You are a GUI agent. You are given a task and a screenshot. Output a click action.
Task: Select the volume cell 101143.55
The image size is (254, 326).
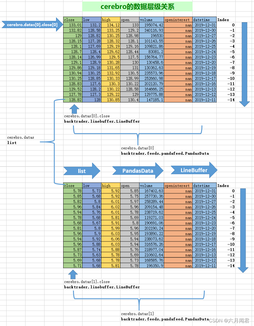152,41
